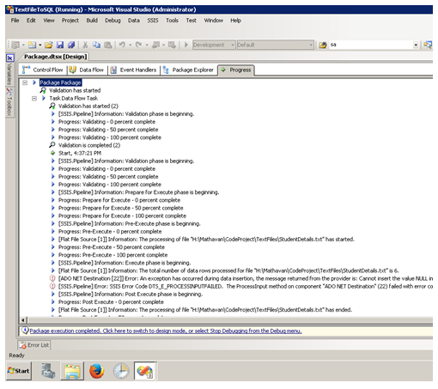
Task: Click the error icon on DTS_E_PROCESSINPUTFAILED row
Action: tap(52, 286)
